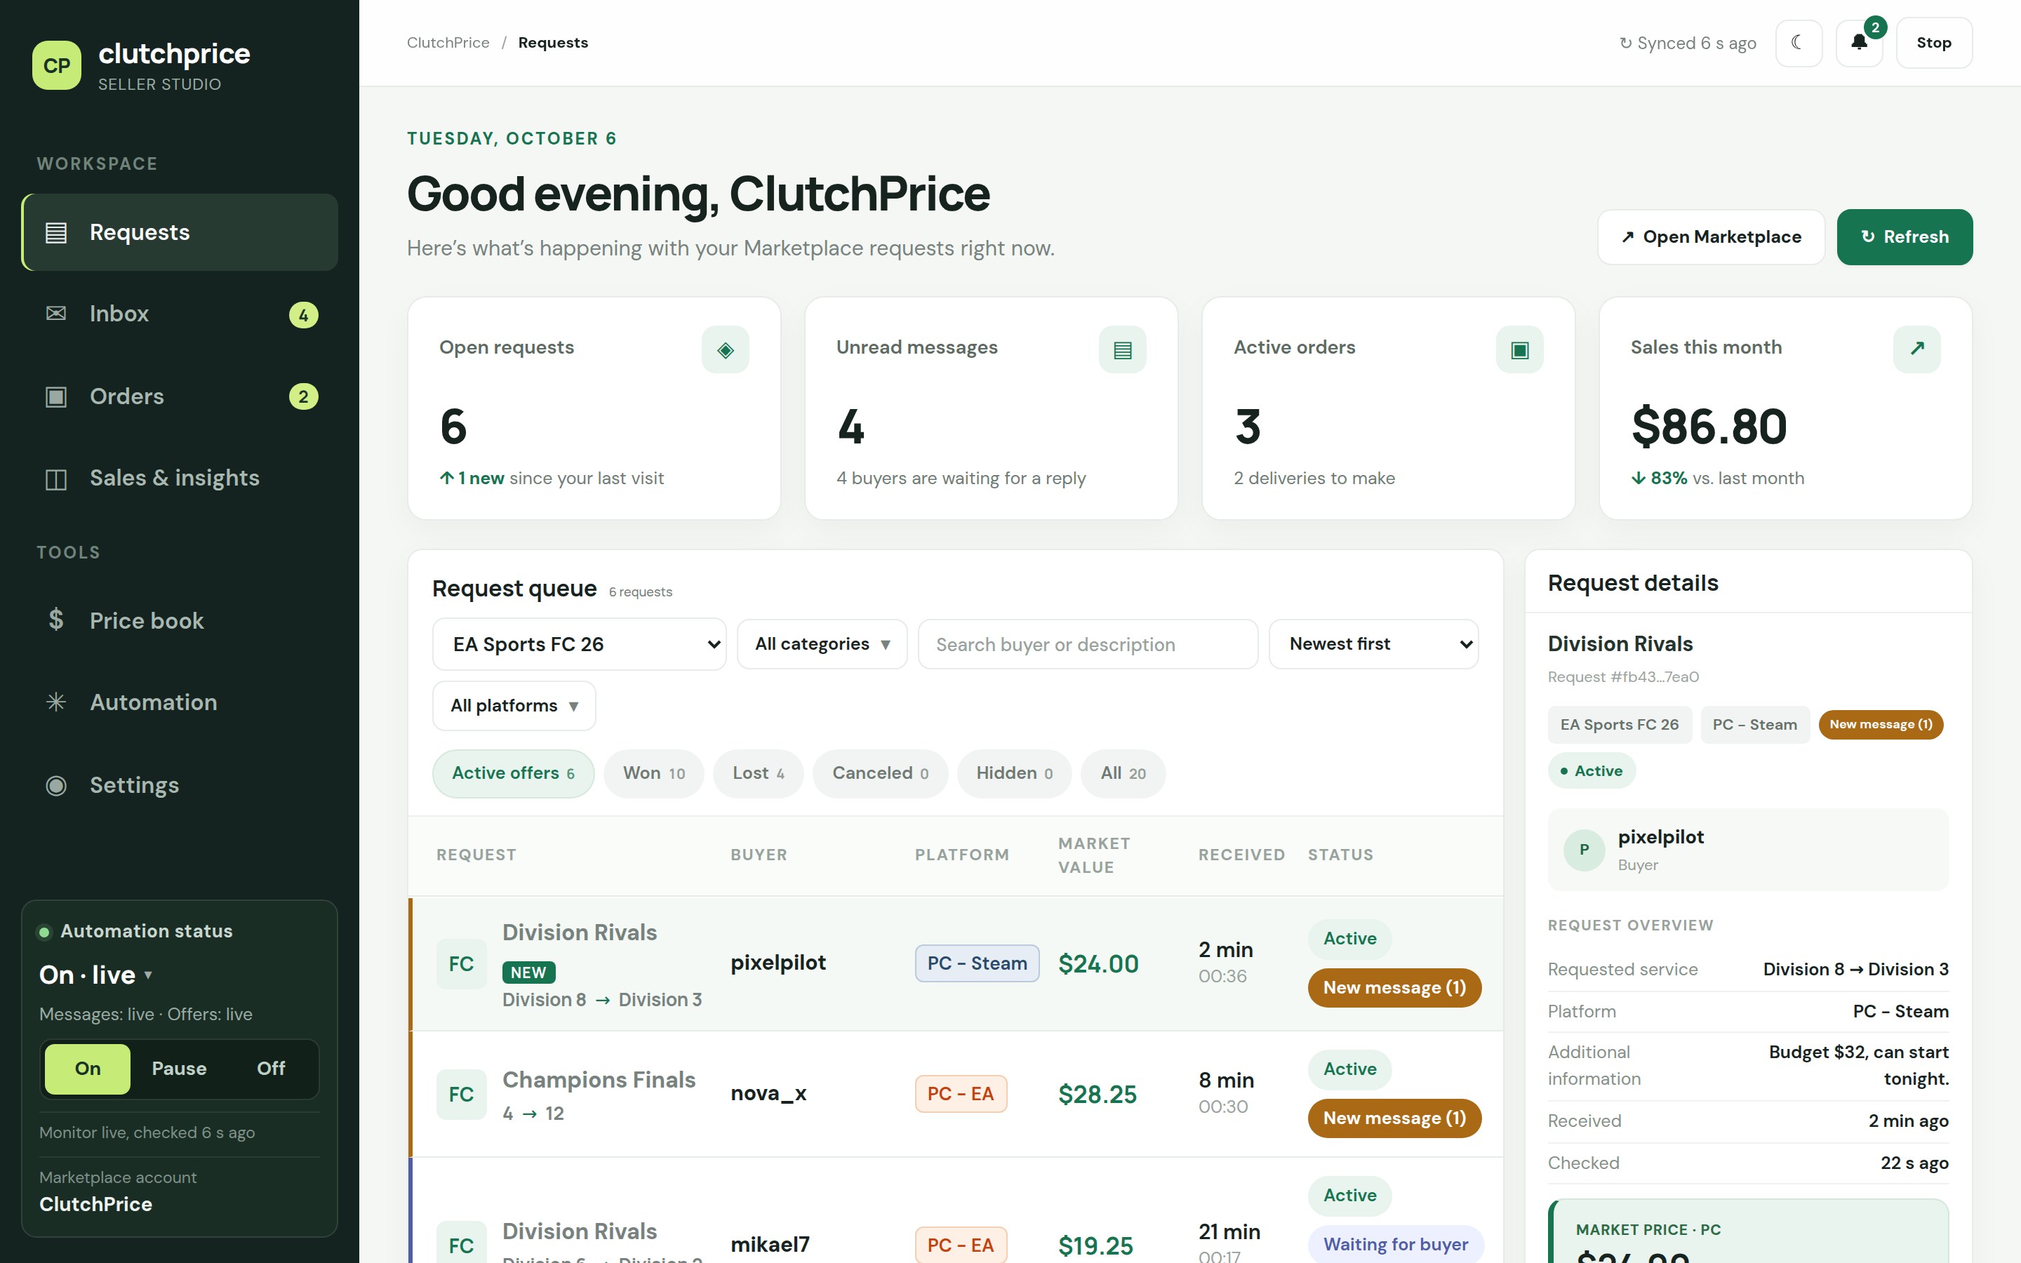Go to Sales & insights
The width and height of the screenshot is (2021, 1263).
(180, 479)
